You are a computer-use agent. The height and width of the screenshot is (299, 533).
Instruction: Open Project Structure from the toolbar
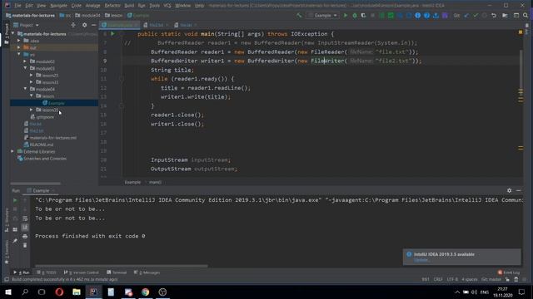[x=506, y=15]
